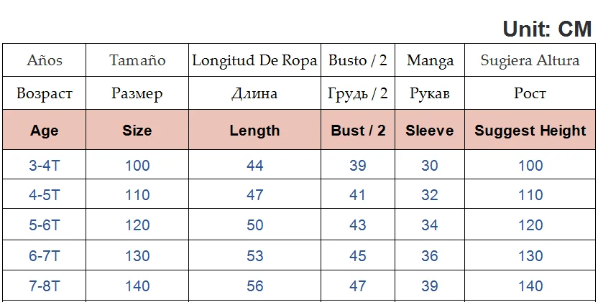This screenshot has height=302, width=598.
Task: Click the 'Longitud De Ropa' cell
Action: click(254, 61)
